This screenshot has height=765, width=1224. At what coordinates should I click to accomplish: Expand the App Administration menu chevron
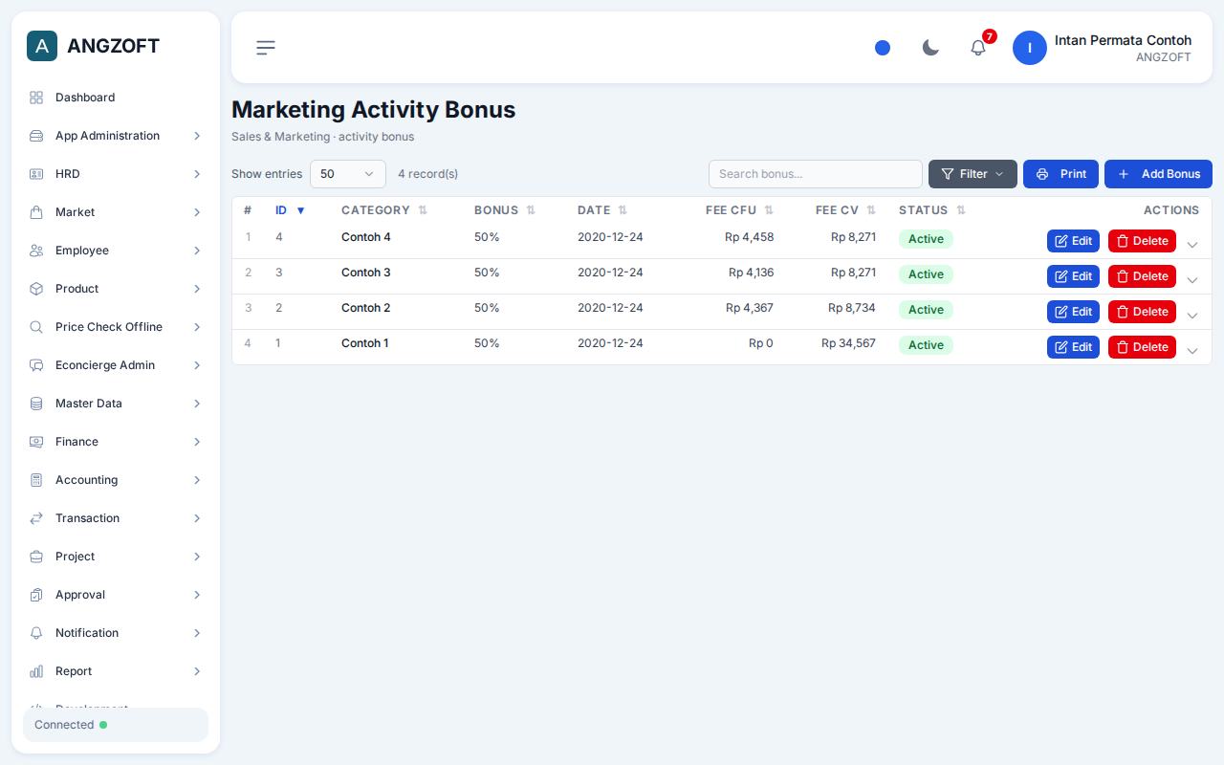pos(197,136)
